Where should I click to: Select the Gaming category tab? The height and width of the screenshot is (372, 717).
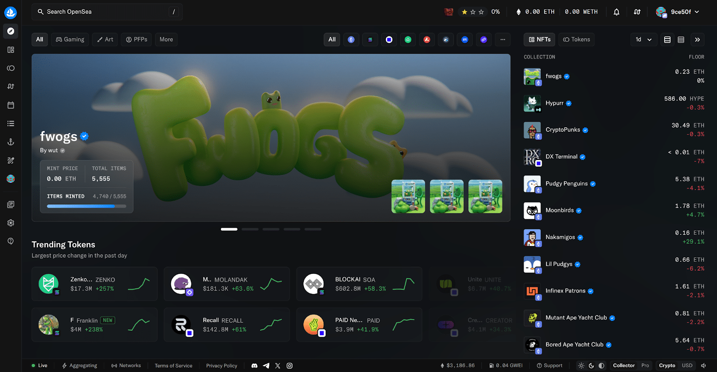pyautogui.click(x=70, y=39)
